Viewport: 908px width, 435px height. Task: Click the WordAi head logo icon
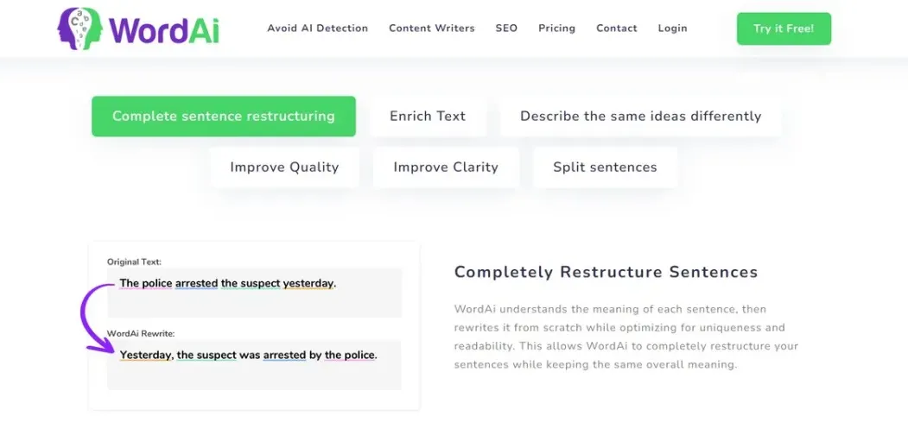tap(80, 28)
